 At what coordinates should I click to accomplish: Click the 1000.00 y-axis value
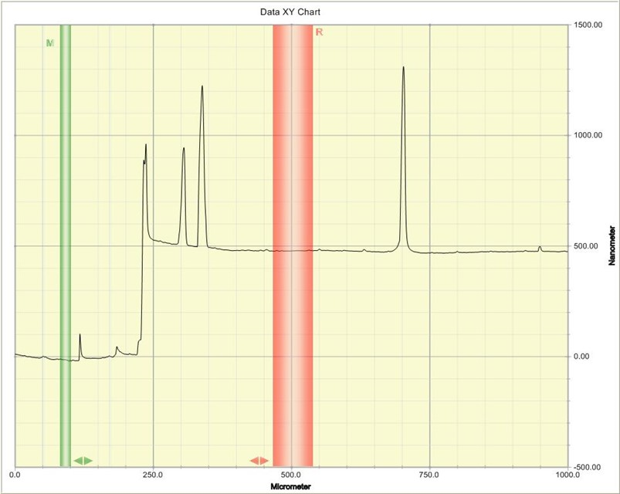tap(588, 135)
